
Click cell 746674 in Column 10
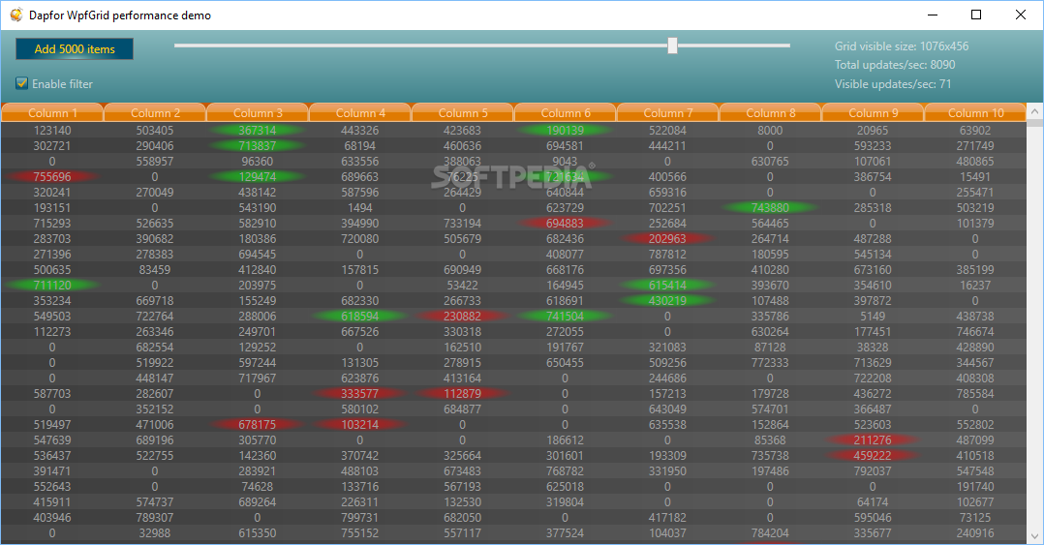(975, 332)
